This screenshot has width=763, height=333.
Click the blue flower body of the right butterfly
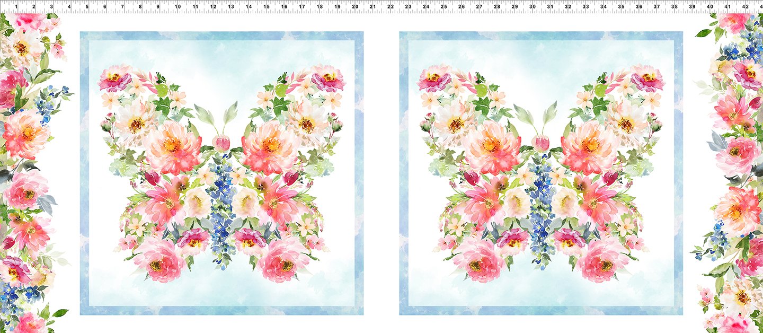541,212
